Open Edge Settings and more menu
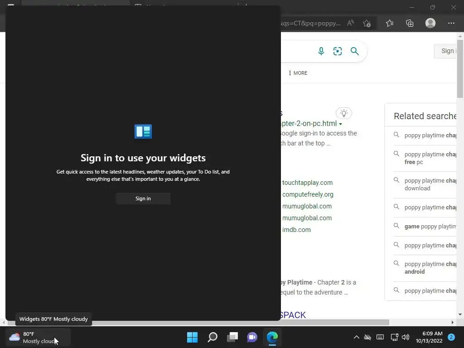Screen dimensions: 464x348 tap(451, 23)
